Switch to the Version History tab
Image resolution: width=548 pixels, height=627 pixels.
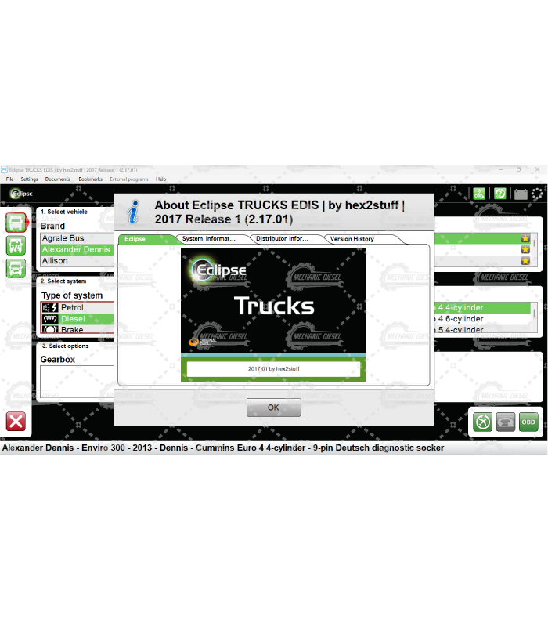(x=352, y=239)
